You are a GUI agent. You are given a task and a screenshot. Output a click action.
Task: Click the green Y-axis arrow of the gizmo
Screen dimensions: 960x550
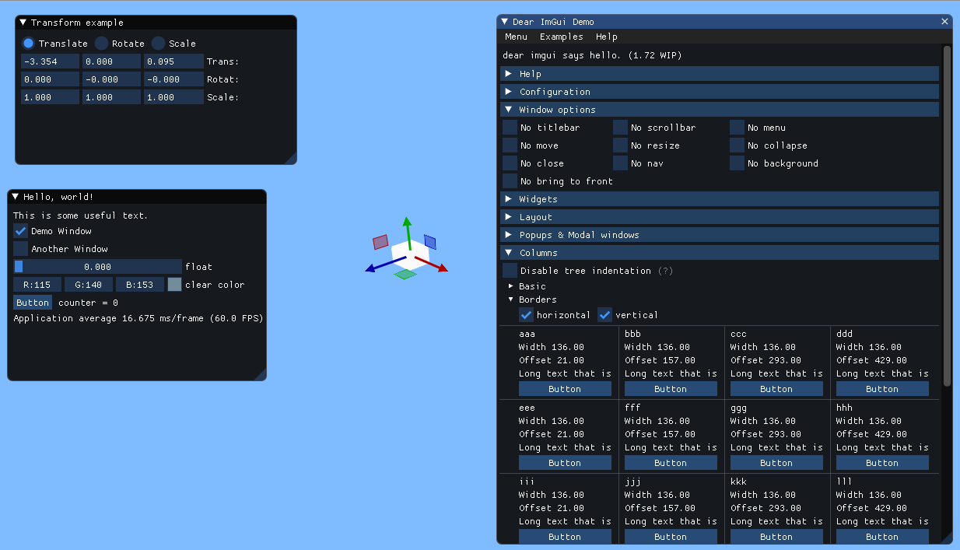coord(407,233)
